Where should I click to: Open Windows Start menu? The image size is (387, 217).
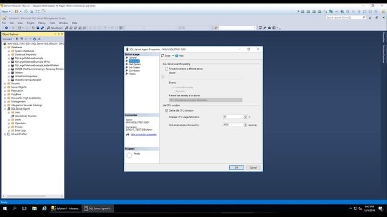pos(5,209)
